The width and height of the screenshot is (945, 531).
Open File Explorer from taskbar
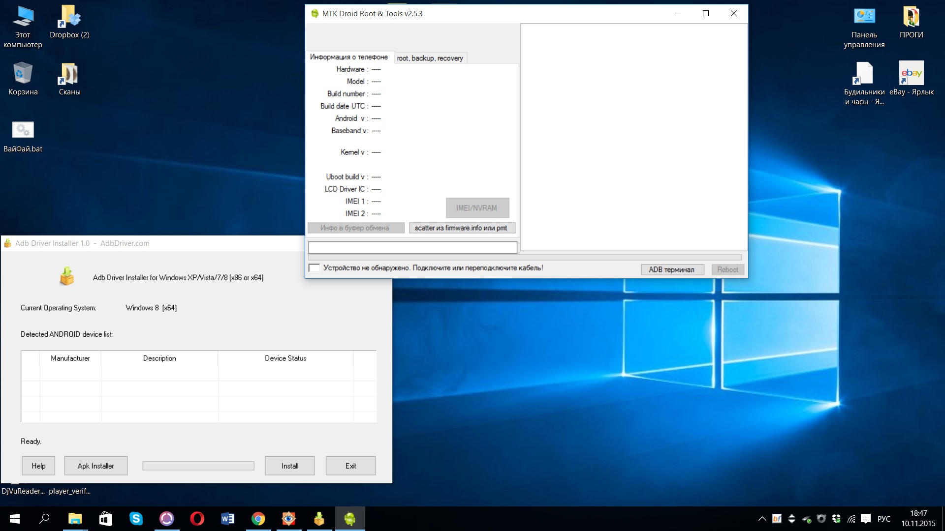75,519
